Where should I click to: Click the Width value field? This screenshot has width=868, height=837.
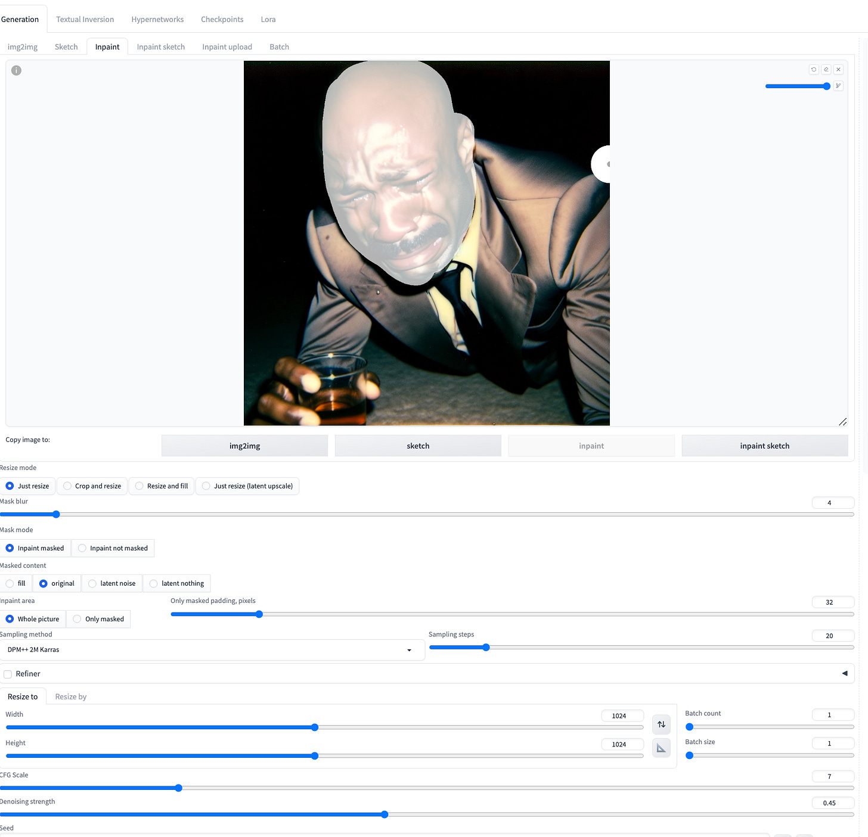pyautogui.click(x=622, y=715)
